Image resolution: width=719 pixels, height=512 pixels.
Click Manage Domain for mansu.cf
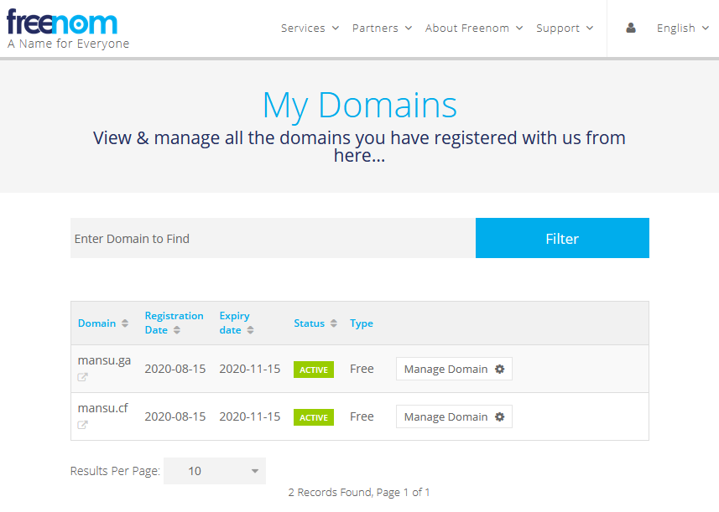tap(454, 417)
